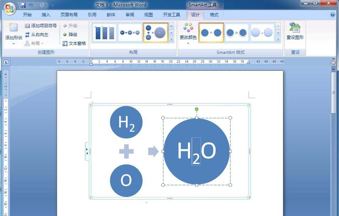Open the Word help question mark
Image resolution: width=339 pixels, height=216 pixels.
point(332,15)
